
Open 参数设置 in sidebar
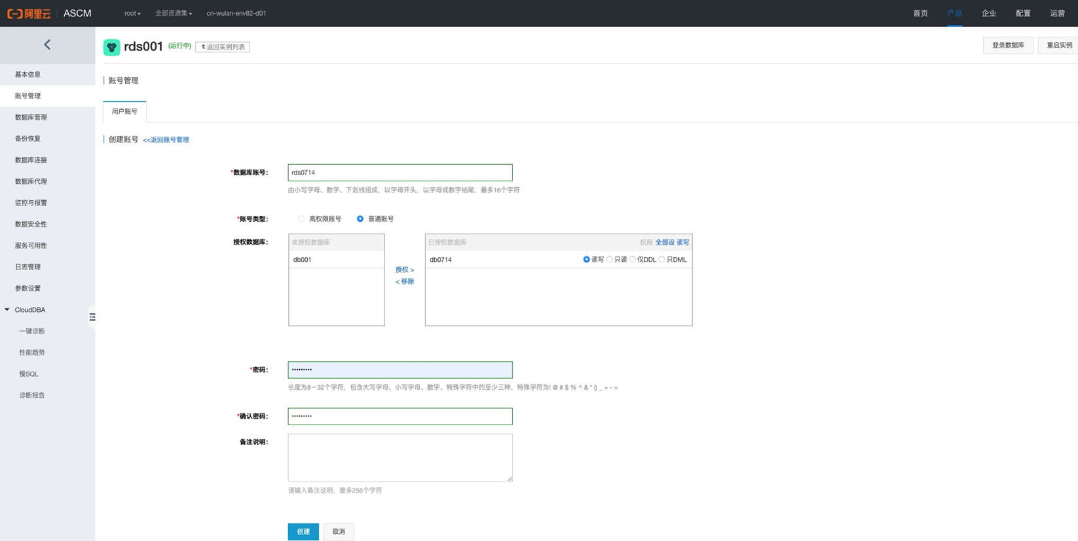47,288
